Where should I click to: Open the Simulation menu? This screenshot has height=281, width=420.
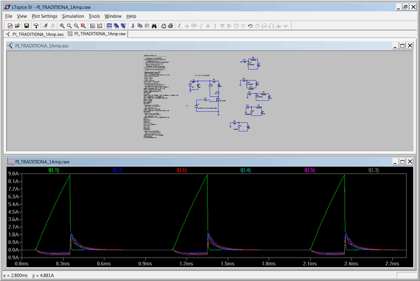[73, 16]
